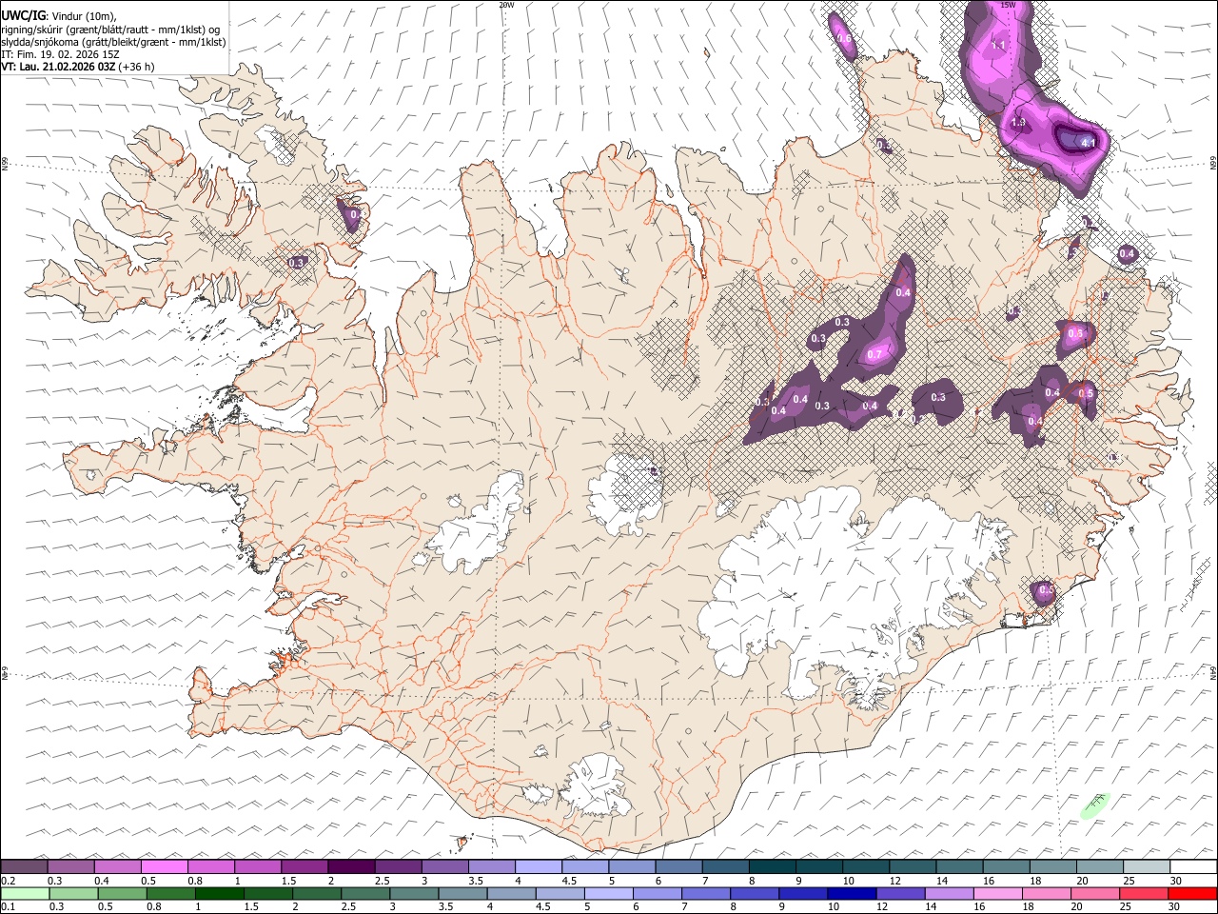Select the lower legend swatch starting at 0.1
This screenshot has width=1218, height=914.
(25, 894)
